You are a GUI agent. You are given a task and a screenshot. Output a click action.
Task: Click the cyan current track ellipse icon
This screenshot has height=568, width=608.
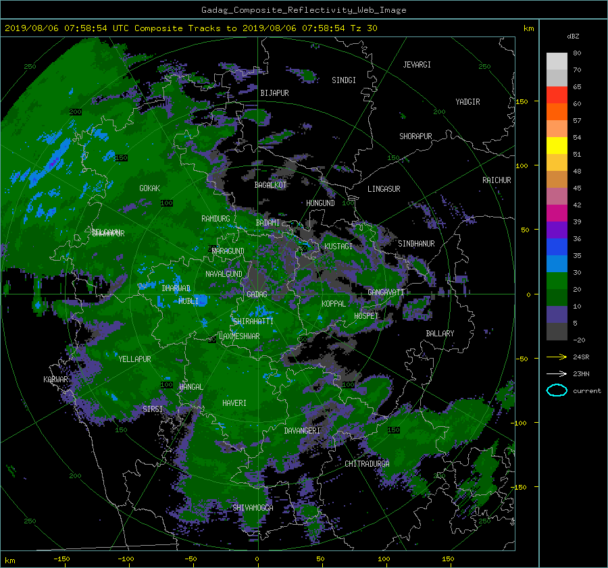(x=557, y=390)
